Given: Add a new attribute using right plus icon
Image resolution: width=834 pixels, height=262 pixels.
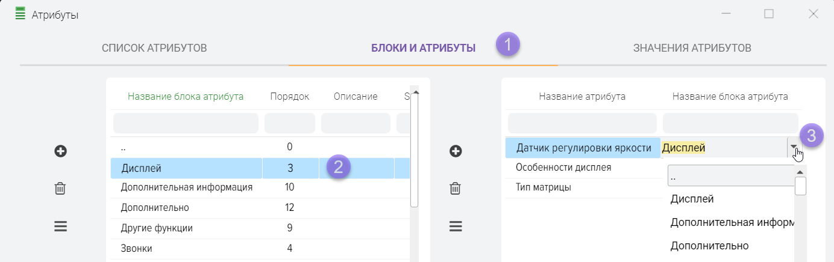Looking at the screenshot, I should pos(456,151).
